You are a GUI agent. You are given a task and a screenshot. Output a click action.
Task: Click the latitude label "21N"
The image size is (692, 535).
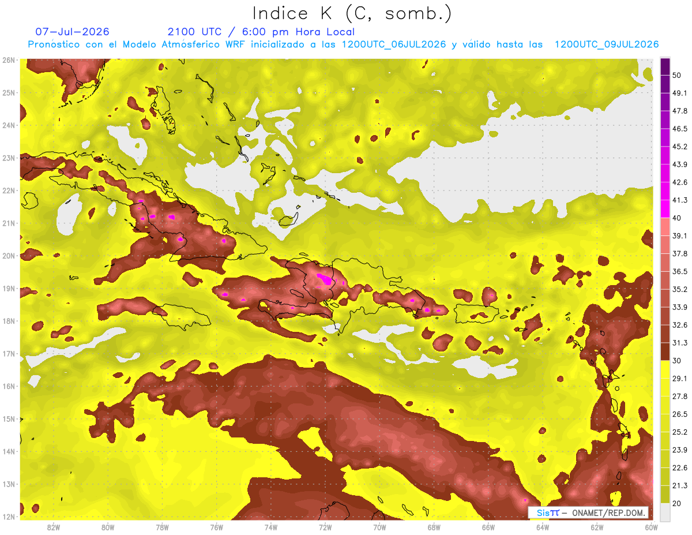click(9, 223)
